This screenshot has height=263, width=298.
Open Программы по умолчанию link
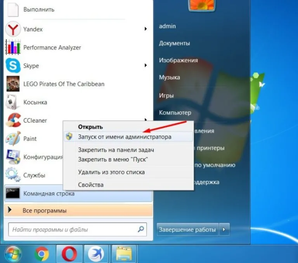pyautogui.click(x=215, y=165)
